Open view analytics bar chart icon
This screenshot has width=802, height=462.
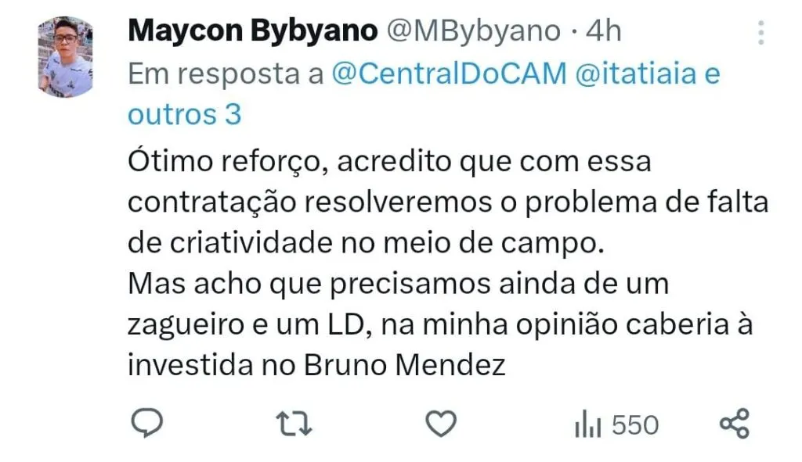tap(587, 424)
